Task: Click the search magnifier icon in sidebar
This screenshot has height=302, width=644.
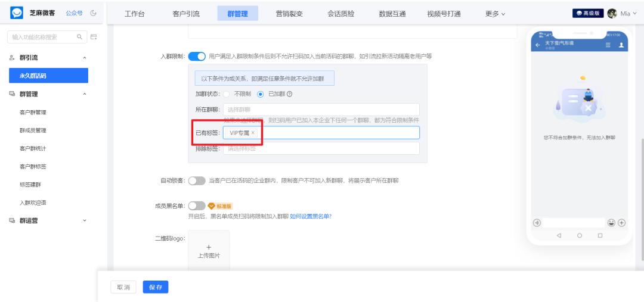Action: tap(80, 37)
